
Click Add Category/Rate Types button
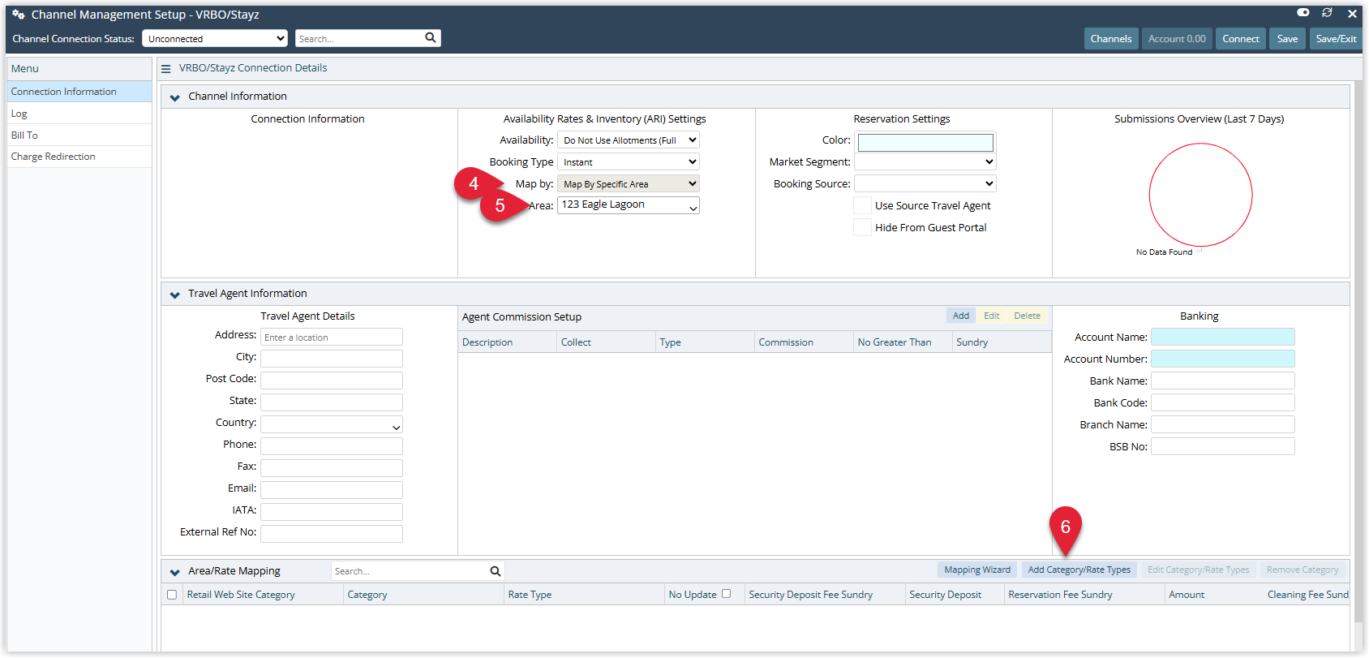(1079, 570)
